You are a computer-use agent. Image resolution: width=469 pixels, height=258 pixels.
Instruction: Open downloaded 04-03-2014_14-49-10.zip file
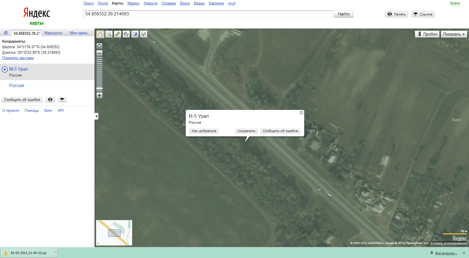pyautogui.click(x=27, y=253)
